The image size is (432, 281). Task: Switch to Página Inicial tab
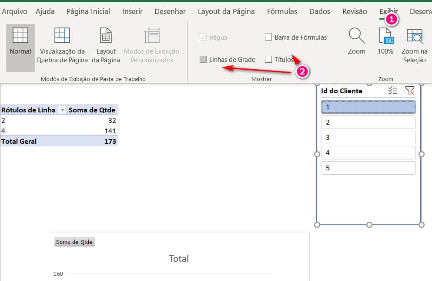click(x=88, y=11)
